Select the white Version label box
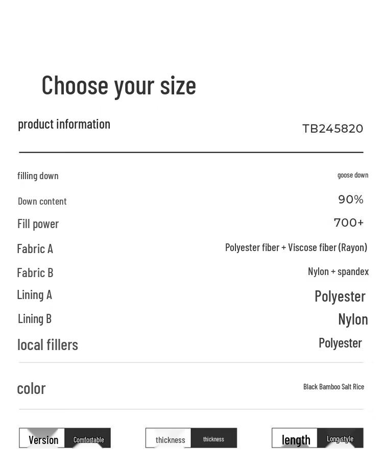The image size is (383, 470). coord(43,439)
